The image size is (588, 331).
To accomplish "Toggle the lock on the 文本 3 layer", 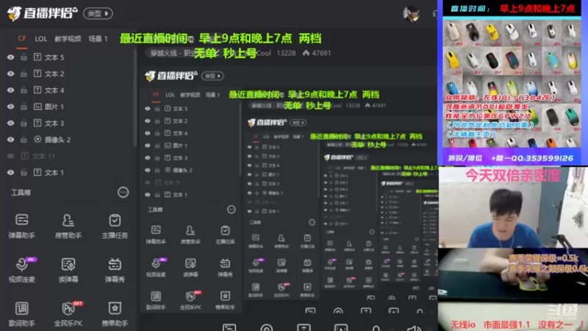I will tap(24, 123).
